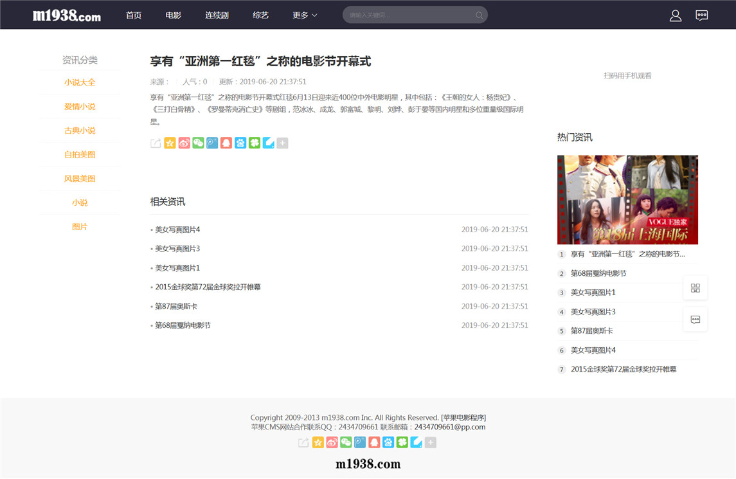Click the footer WeChat icon
This screenshot has width=736, height=479.
pyautogui.click(x=346, y=442)
